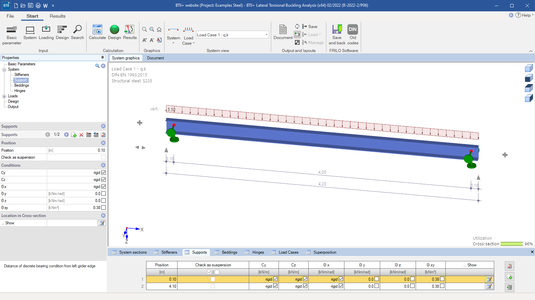Click the System input icon
The image size is (535, 300).
pos(30,33)
